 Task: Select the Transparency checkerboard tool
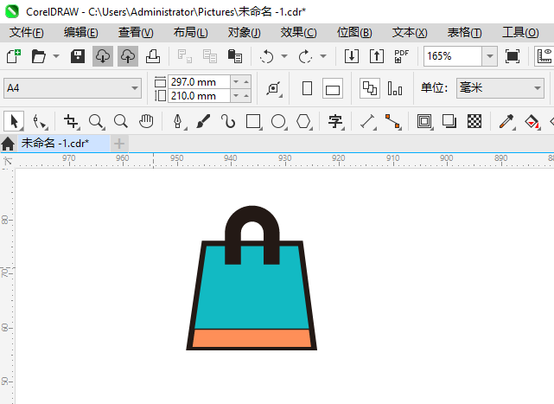pos(474,121)
